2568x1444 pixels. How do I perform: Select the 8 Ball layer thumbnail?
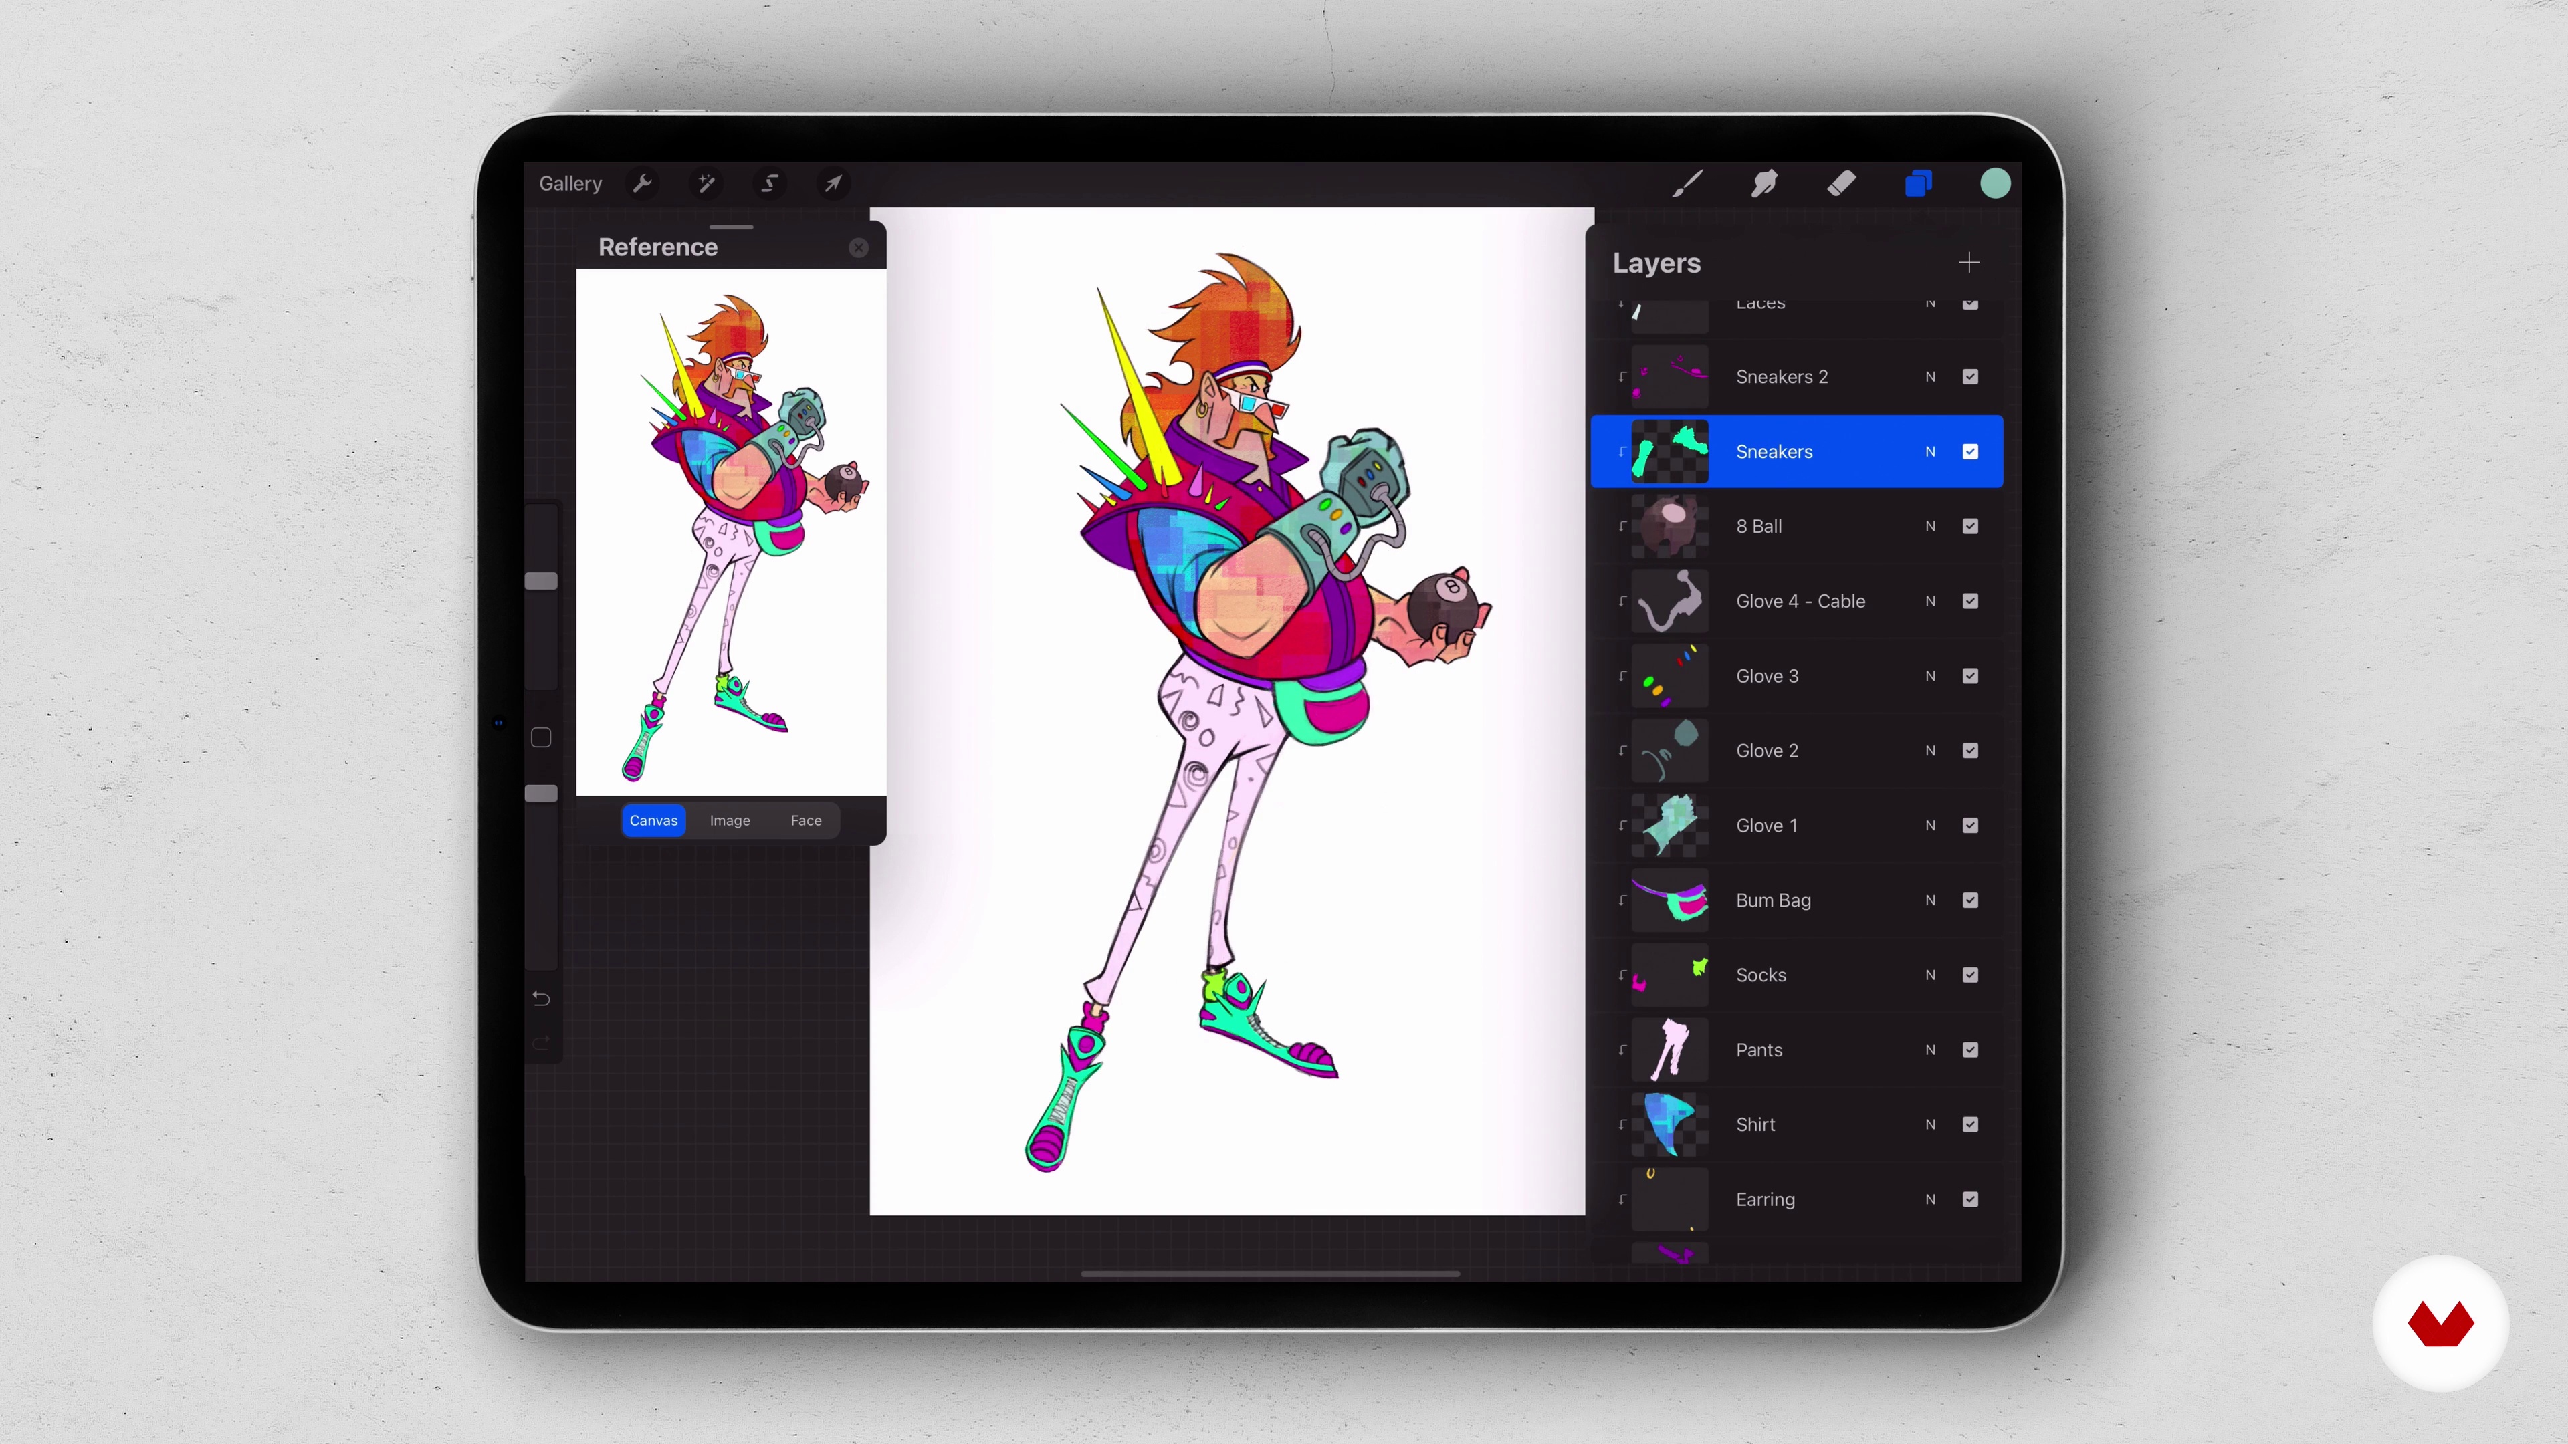(x=1670, y=526)
